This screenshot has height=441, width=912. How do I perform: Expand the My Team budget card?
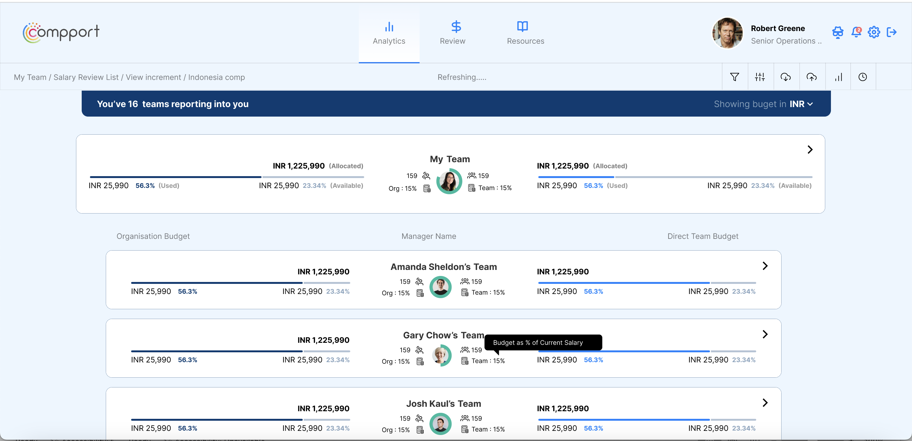pos(810,149)
